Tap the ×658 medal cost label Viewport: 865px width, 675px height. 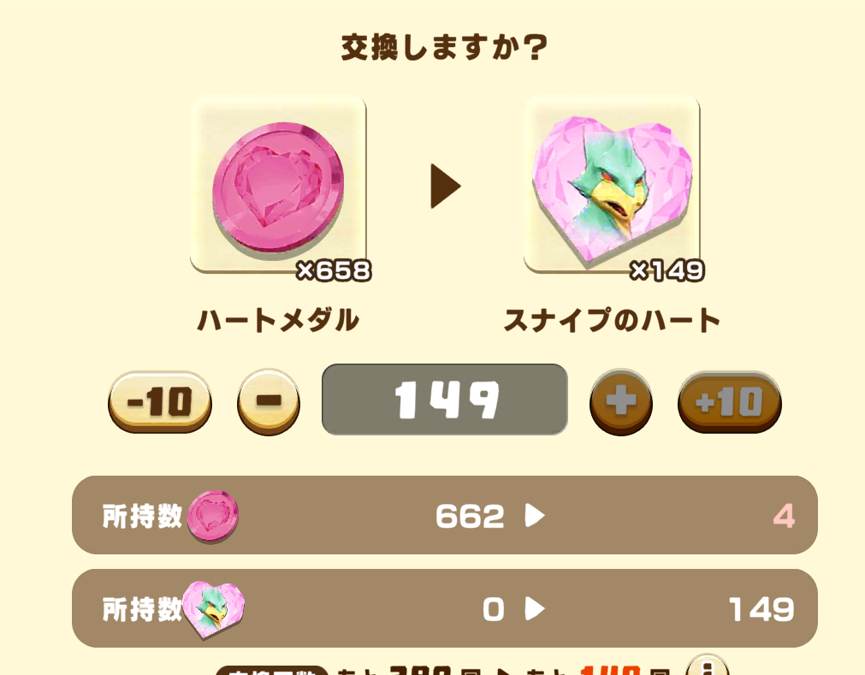[x=334, y=270]
